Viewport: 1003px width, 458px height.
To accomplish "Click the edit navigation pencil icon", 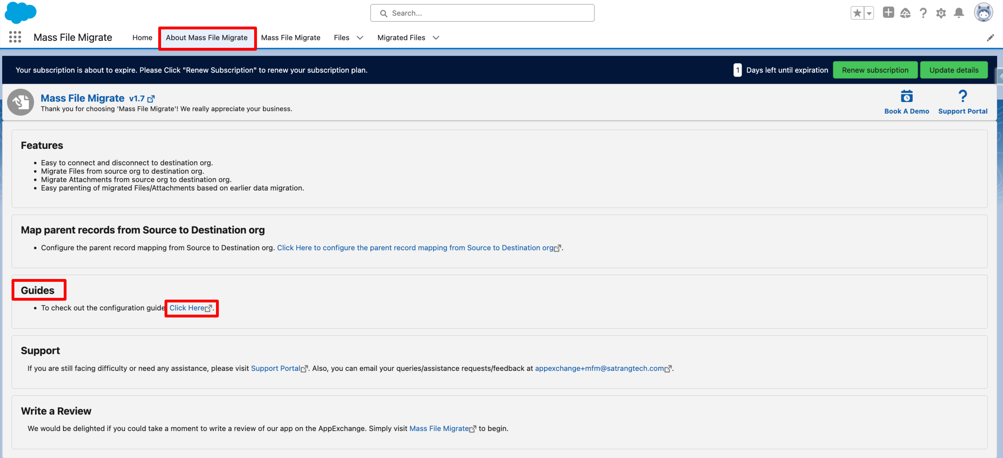I will [990, 38].
